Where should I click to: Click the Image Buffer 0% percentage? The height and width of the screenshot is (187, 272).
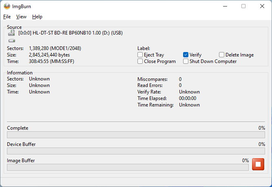(245, 161)
